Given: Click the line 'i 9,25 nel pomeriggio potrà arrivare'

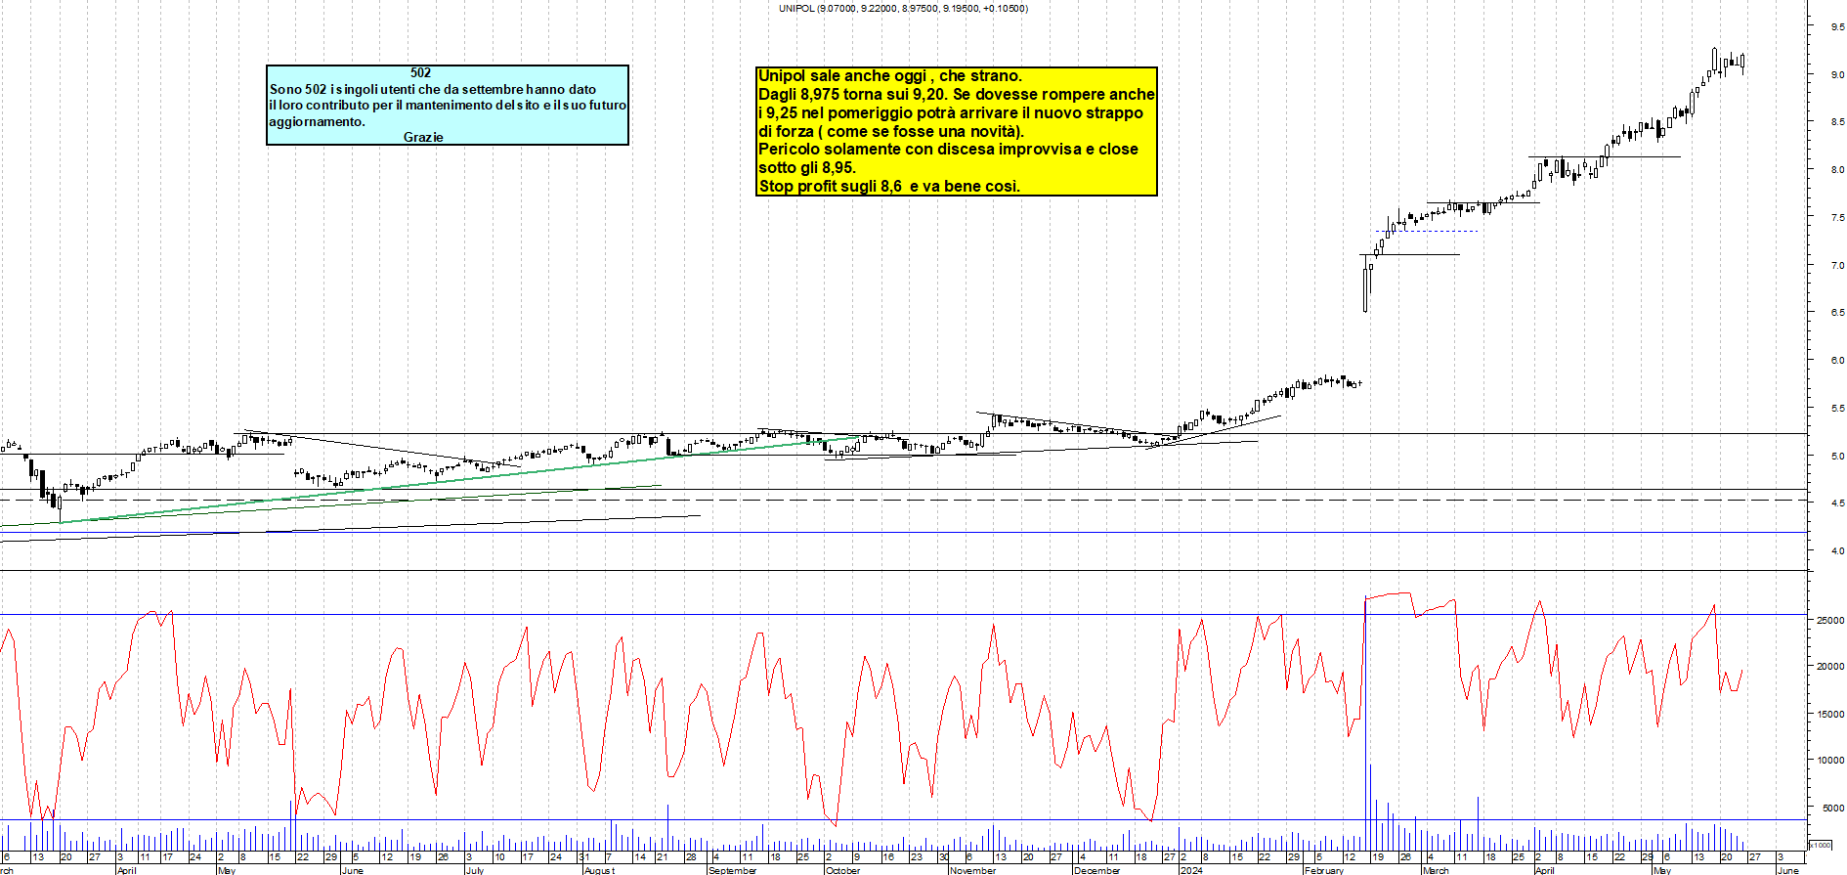Looking at the screenshot, I should 951,112.
